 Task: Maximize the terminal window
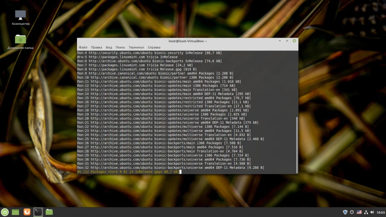coord(287,41)
